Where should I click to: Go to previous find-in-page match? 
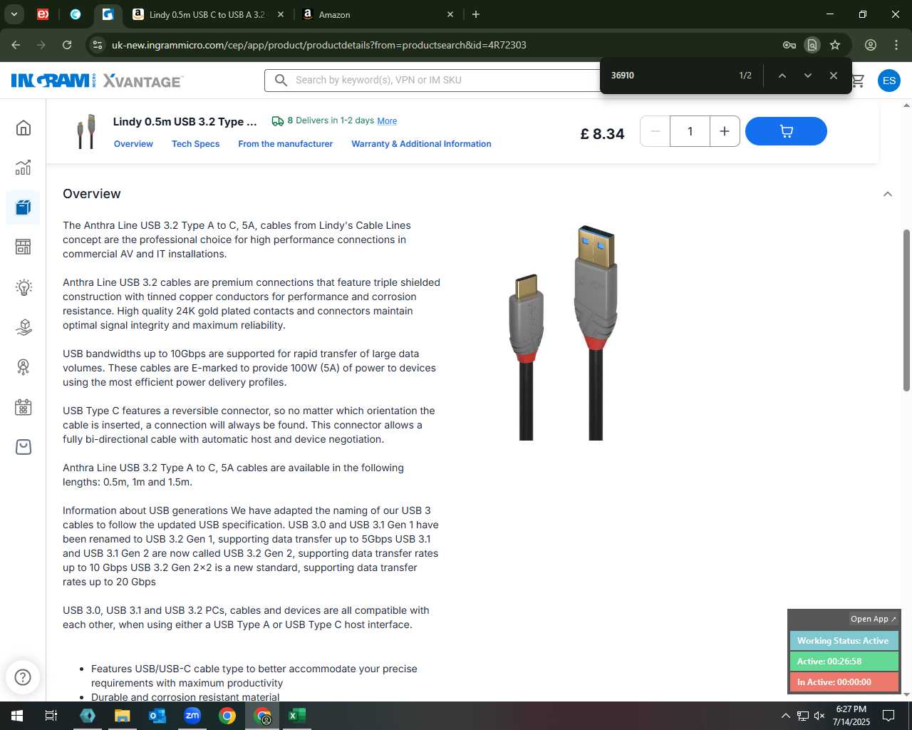782,76
